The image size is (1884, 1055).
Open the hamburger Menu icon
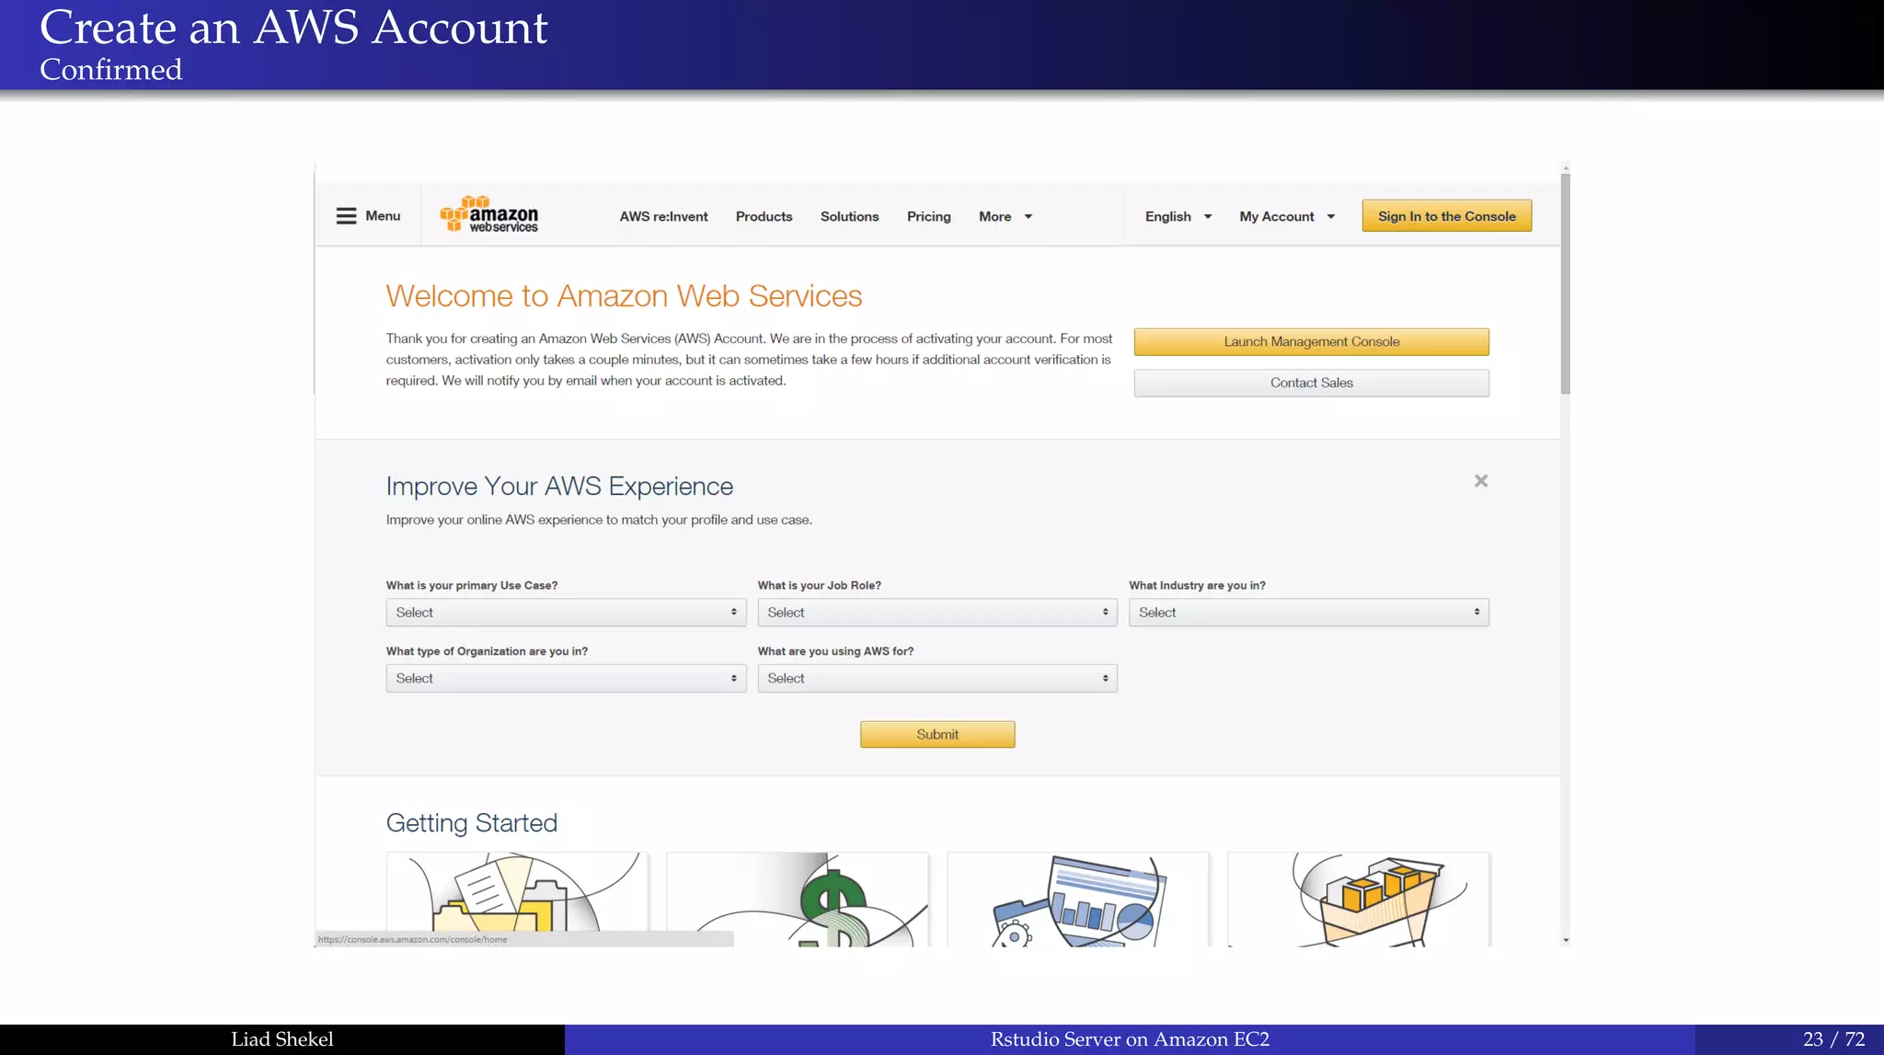346,216
